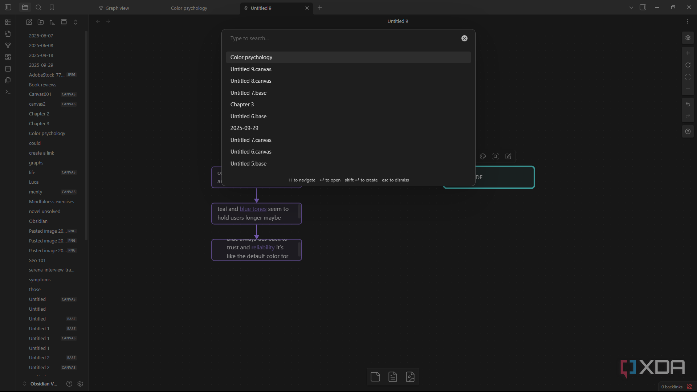Clear the search field with X
The width and height of the screenshot is (697, 392).
pyautogui.click(x=464, y=38)
